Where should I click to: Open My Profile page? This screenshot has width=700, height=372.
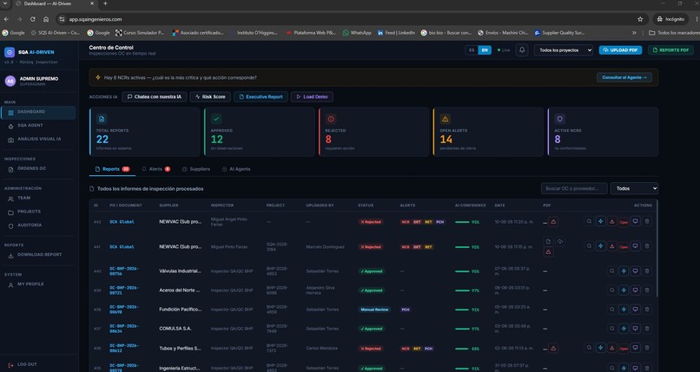[38, 284]
